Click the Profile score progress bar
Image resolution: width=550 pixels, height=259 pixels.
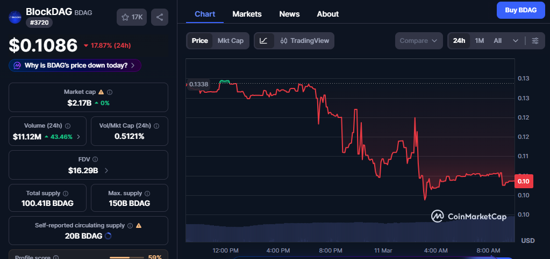pos(127,257)
